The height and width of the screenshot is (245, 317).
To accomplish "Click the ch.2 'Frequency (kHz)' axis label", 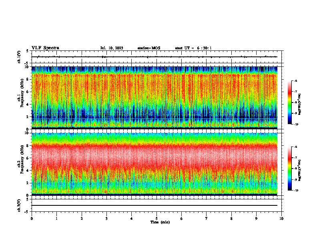I will [22, 159].
